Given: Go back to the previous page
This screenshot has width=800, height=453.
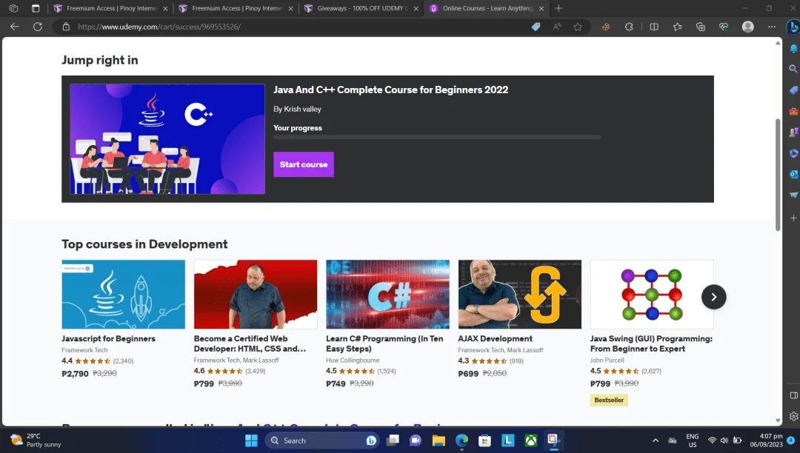Looking at the screenshot, I should [14, 27].
